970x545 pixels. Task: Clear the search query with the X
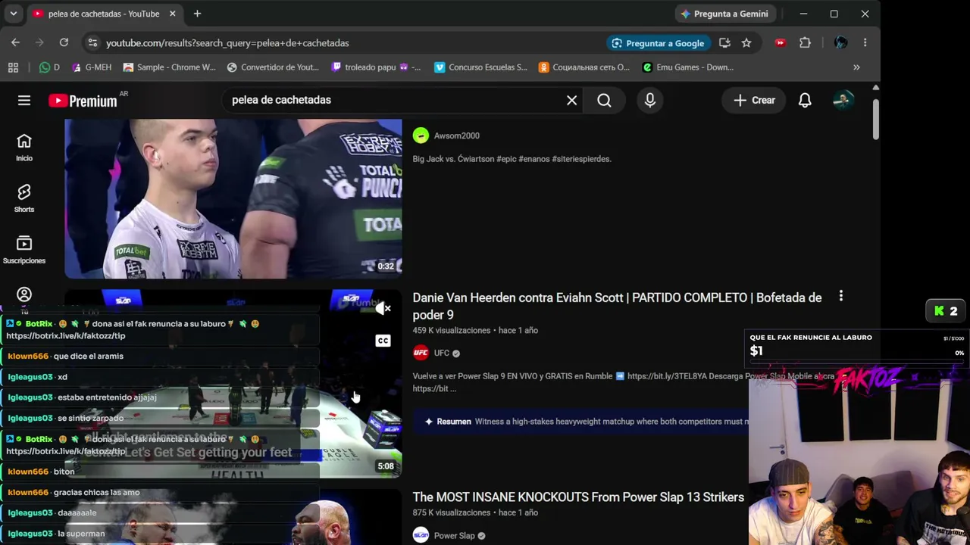coord(572,100)
